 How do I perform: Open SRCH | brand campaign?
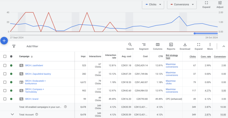coord(32,99)
